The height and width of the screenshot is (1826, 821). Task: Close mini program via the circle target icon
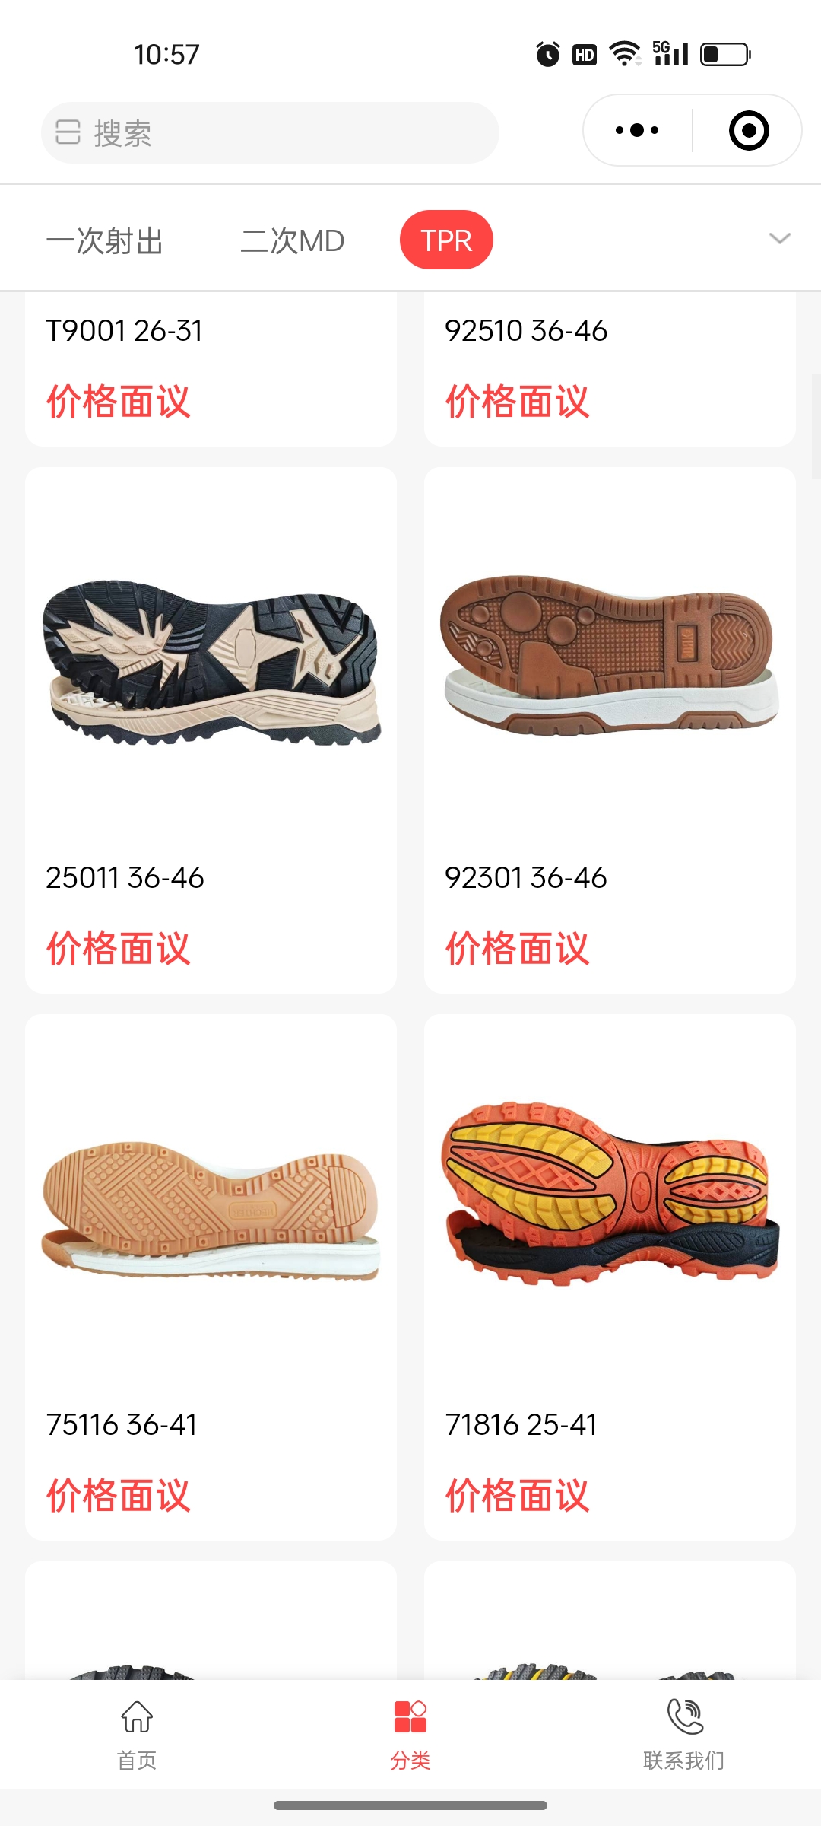(749, 130)
